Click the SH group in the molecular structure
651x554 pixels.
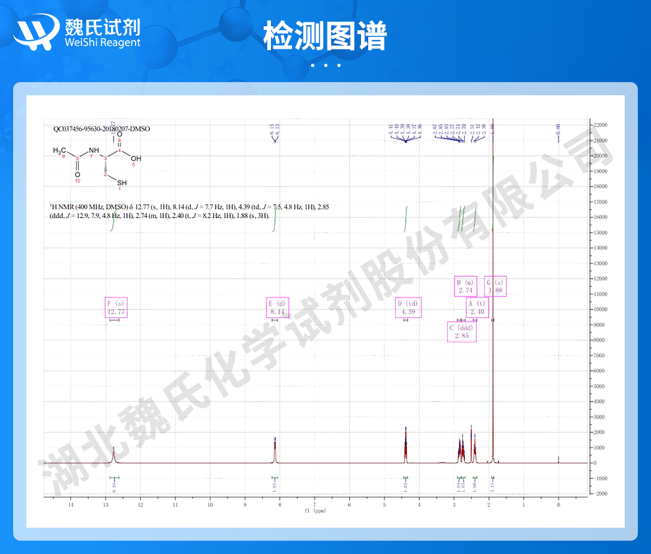click(122, 183)
